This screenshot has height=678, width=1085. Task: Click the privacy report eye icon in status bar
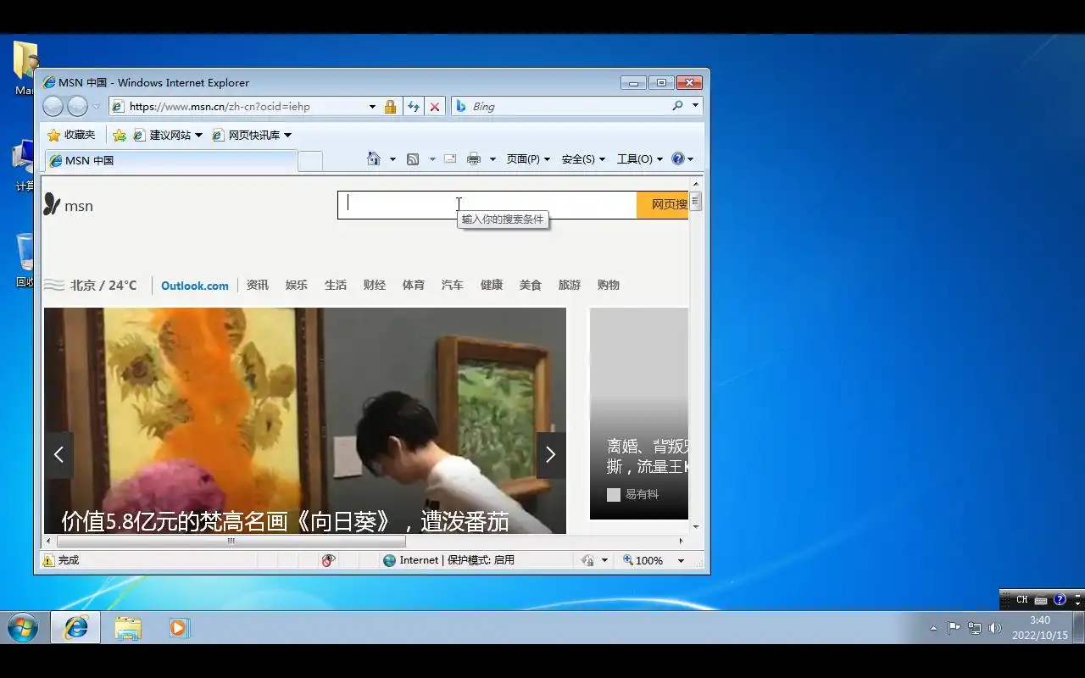tap(329, 560)
